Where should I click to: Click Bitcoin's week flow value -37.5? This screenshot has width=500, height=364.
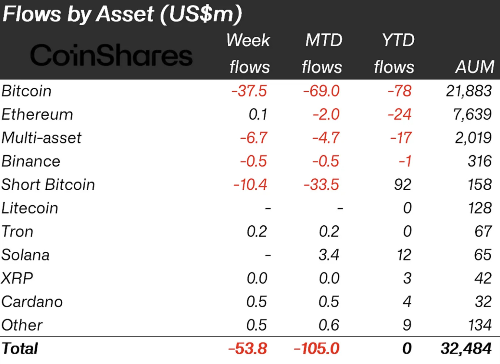(x=249, y=91)
